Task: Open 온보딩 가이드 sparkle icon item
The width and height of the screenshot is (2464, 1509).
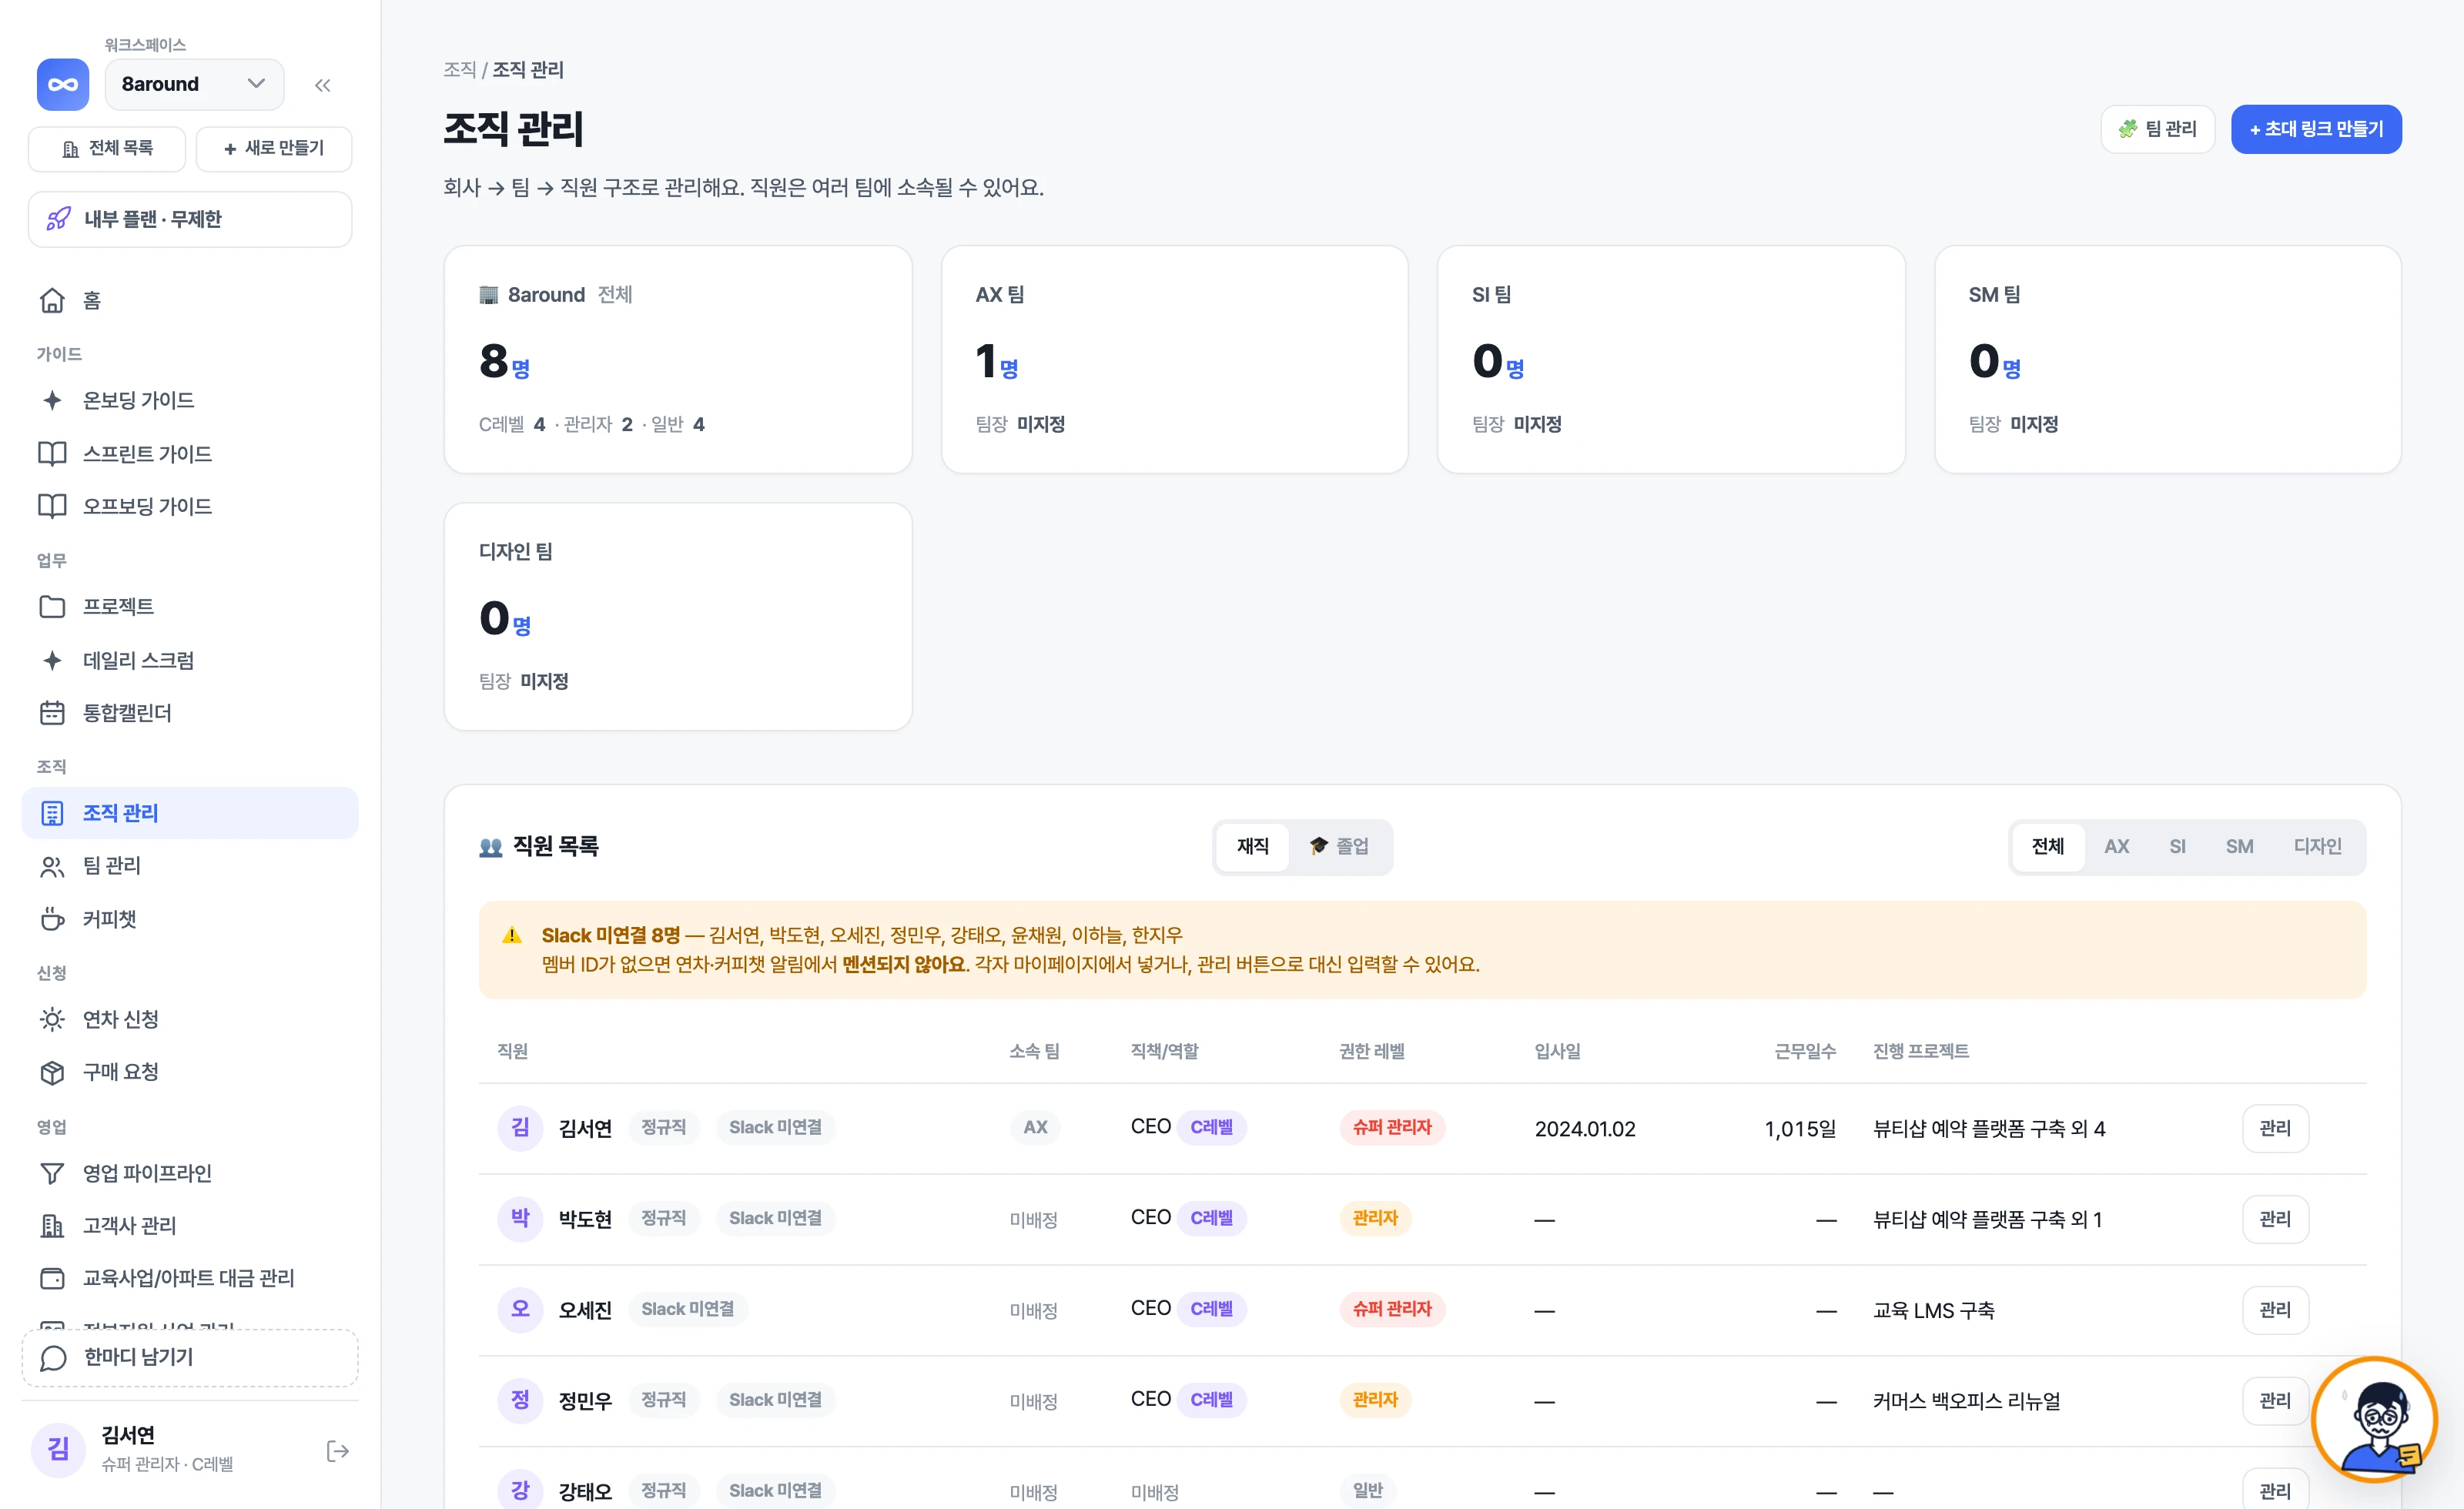Action: coord(52,400)
